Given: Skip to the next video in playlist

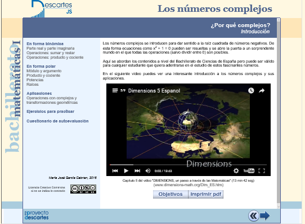Looking at the screenshot, I should pyautogui.click(x=137, y=171).
